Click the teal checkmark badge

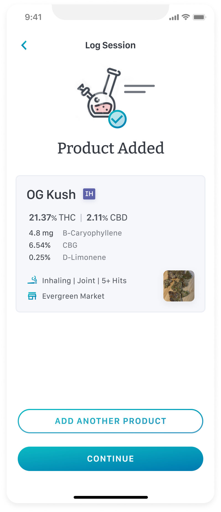click(117, 119)
